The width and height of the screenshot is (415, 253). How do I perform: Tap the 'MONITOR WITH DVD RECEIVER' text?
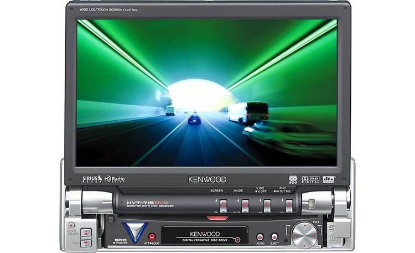151,206
